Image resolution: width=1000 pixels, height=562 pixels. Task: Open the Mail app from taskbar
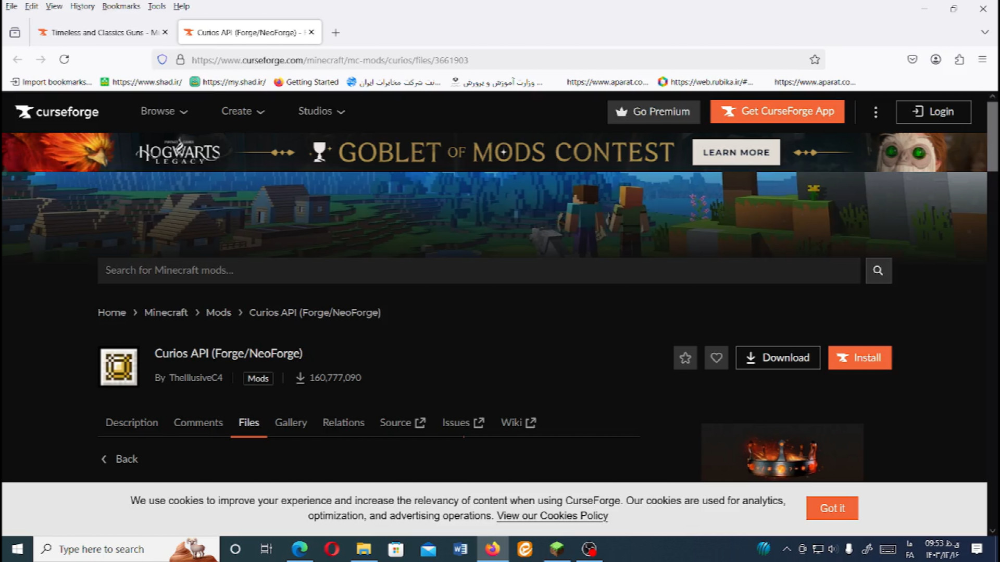[428, 549]
